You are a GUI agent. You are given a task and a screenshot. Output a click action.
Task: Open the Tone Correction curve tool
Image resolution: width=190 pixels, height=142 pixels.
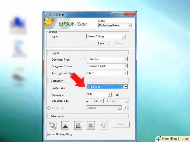pos(78,125)
